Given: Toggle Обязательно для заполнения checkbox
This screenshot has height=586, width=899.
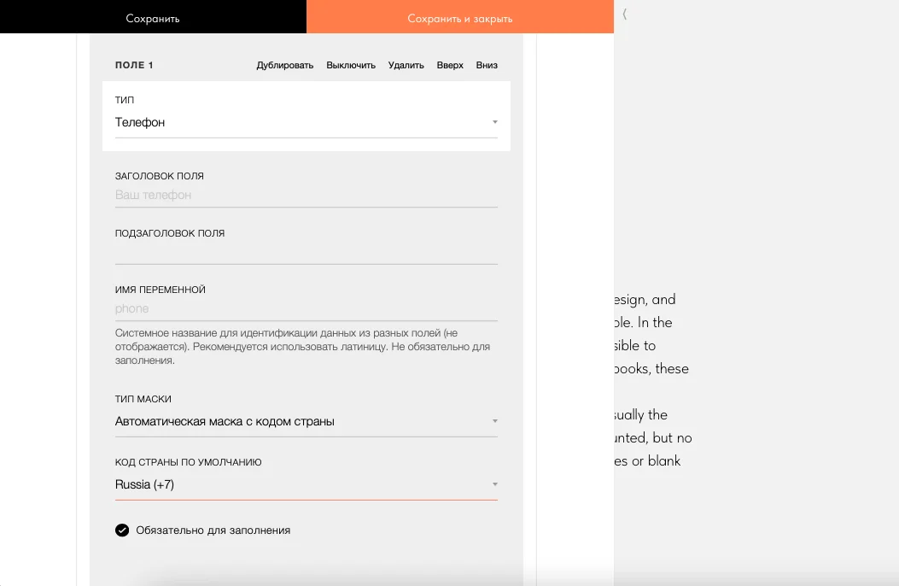Looking at the screenshot, I should [122, 530].
